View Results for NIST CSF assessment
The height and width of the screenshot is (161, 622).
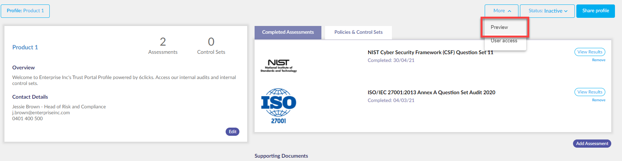point(590,52)
